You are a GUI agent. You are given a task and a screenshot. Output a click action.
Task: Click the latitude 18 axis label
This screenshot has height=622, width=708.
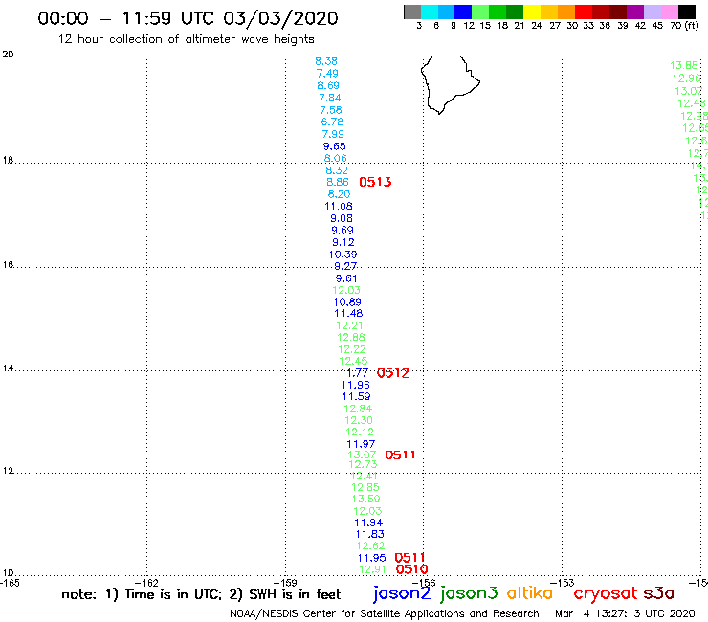pos(8,161)
